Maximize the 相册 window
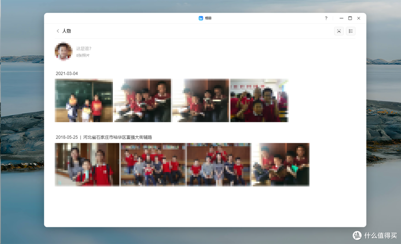 (350, 18)
